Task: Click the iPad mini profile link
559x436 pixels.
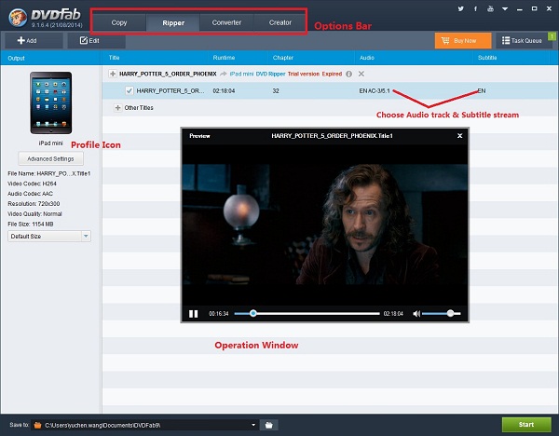Action: click(x=241, y=74)
